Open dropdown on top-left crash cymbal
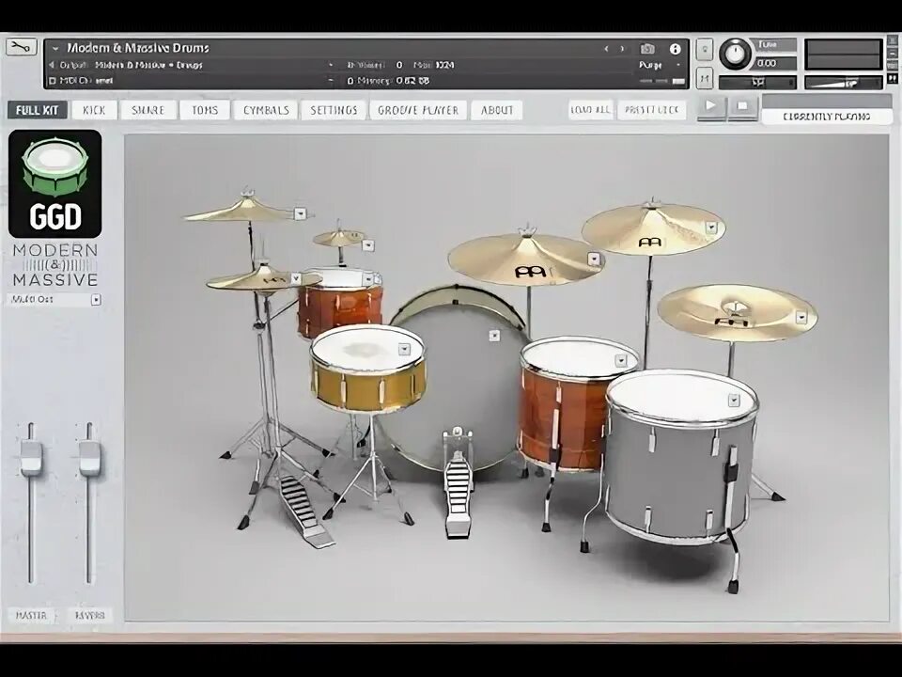Screen dimensions: 902x677 [300, 213]
